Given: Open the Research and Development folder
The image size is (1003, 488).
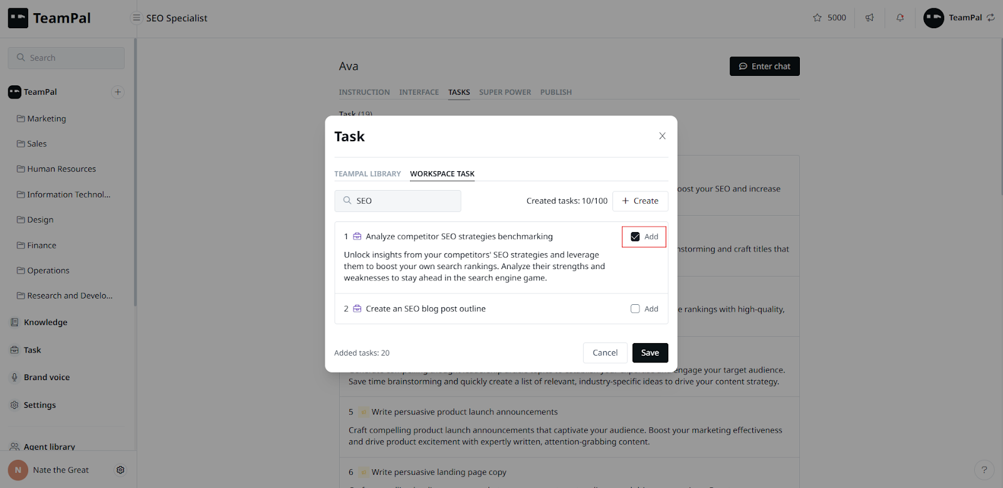Looking at the screenshot, I should (65, 295).
